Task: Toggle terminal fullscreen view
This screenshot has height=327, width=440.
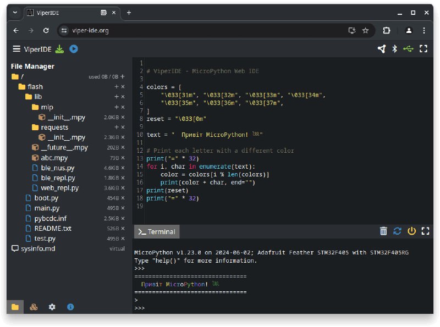Action: (425, 231)
